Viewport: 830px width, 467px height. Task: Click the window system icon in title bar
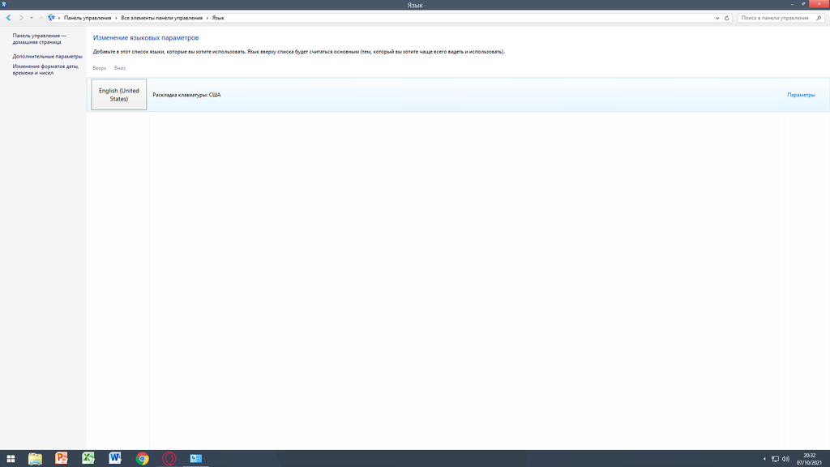click(4, 4)
